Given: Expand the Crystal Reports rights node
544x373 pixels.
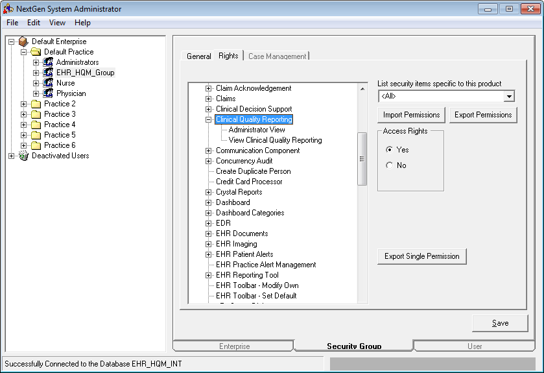Looking at the screenshot, I should [x=208, y=192].
